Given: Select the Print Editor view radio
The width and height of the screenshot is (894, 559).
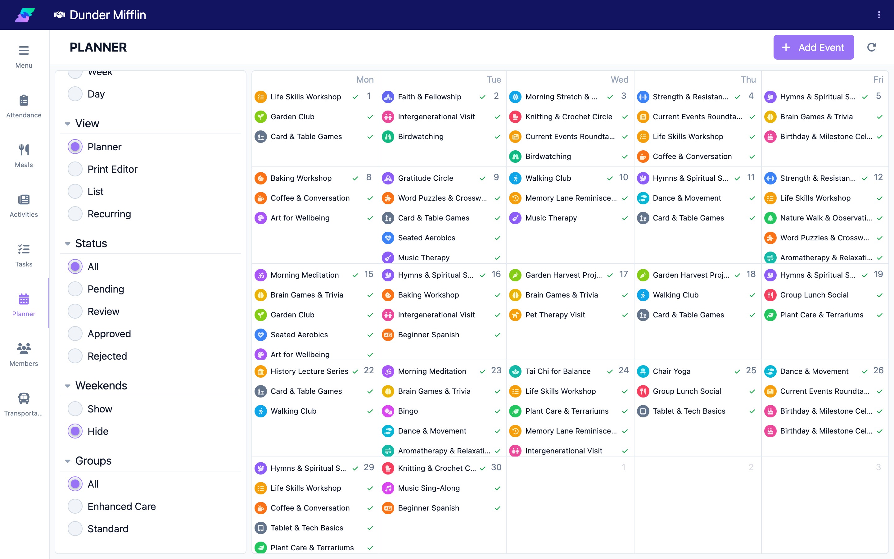Looking at the screenshot, I should 75,169.
